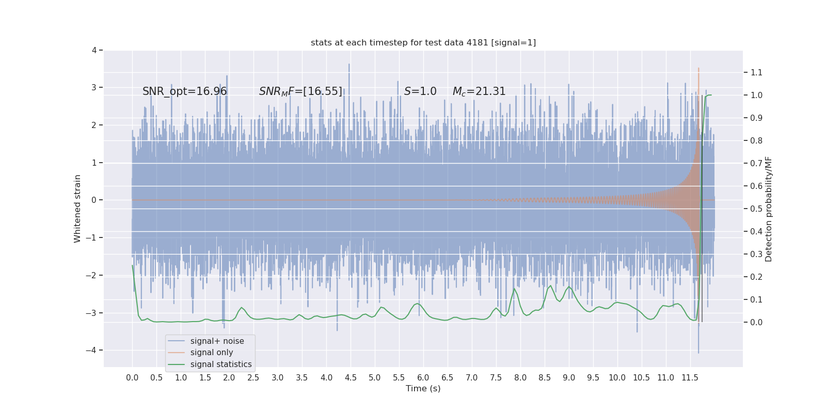Image resolution: width=826 pixels, height=413 pixels.
Task: Click the 0.0 tick on time axis
Action: coord(132,377)
